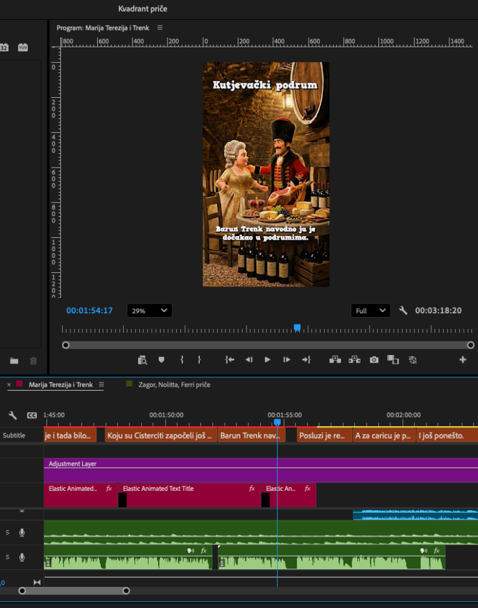Select the blue audio clip on upper track
This screenshot has width=478, height=608.
pos(415,515)
